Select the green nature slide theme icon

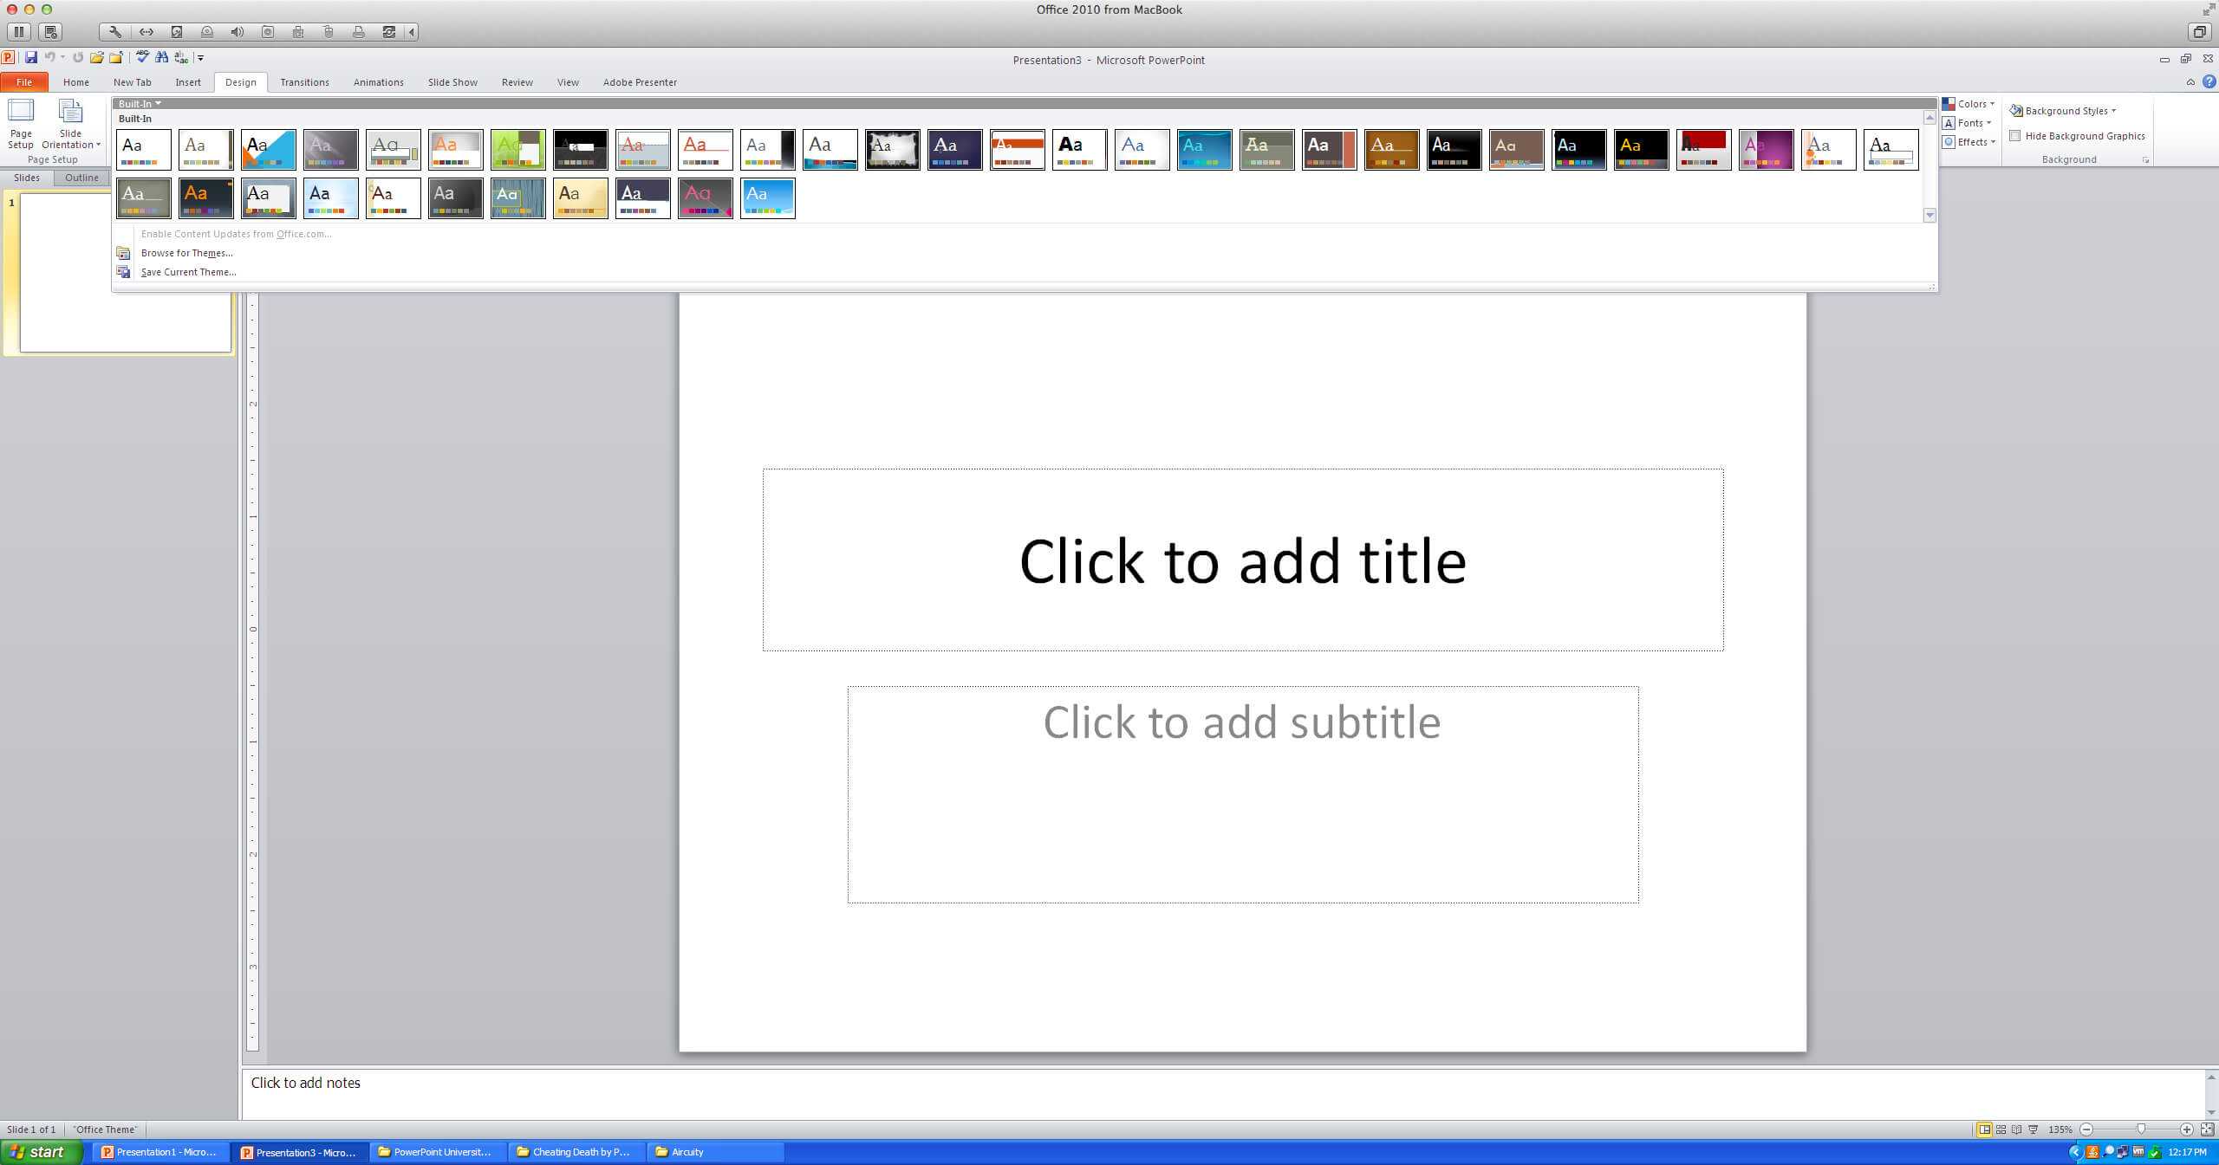pos(517,146)
